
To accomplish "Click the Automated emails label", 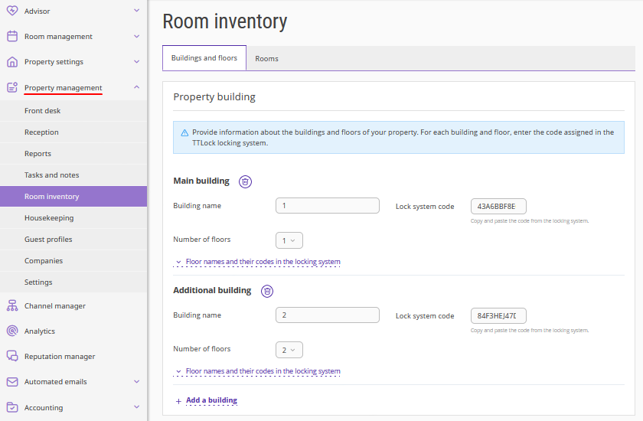I will tap(55, 382).
